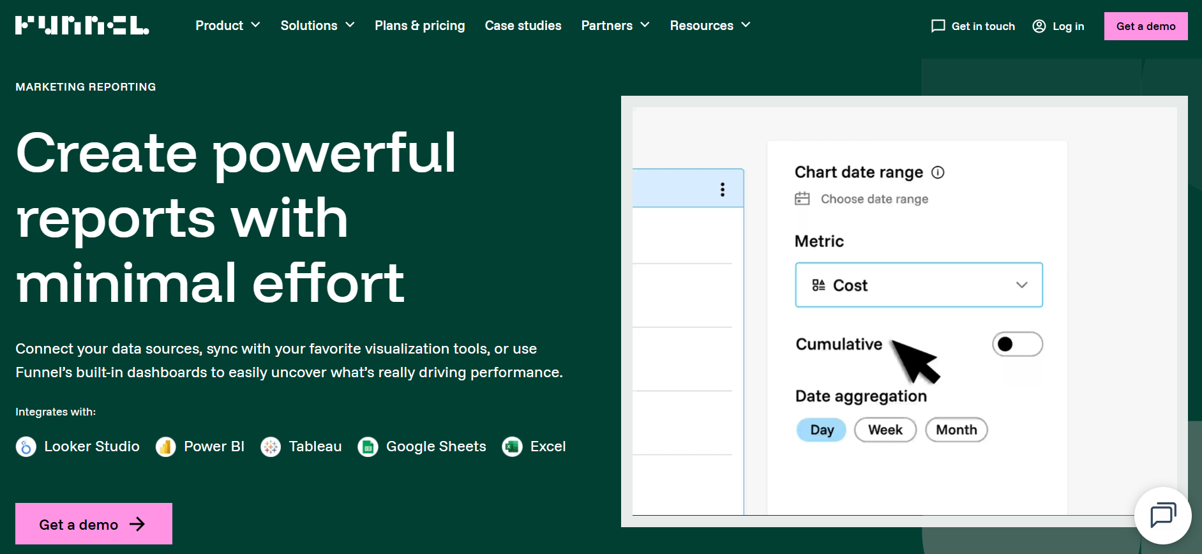Click the MARKETING REPORTING label
This screenshot has height=554, width=1202.
click(86, 87)
